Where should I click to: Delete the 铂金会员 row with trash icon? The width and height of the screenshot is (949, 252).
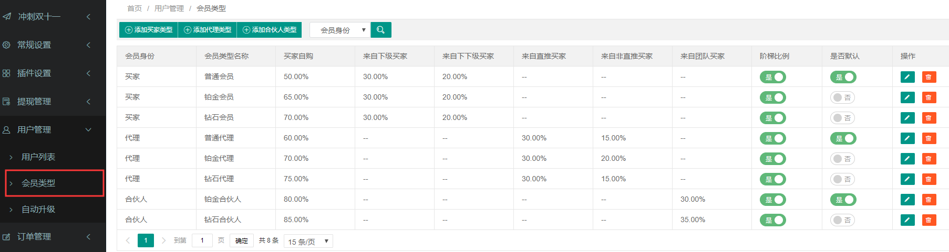point(929,97)
